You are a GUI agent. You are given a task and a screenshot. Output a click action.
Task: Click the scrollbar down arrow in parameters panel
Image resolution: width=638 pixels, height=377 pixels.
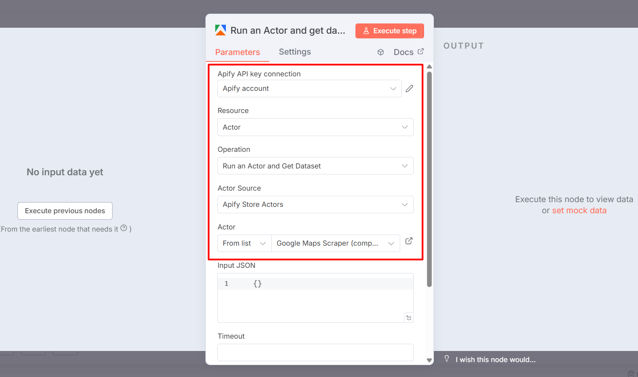click(x=429, y=360)
